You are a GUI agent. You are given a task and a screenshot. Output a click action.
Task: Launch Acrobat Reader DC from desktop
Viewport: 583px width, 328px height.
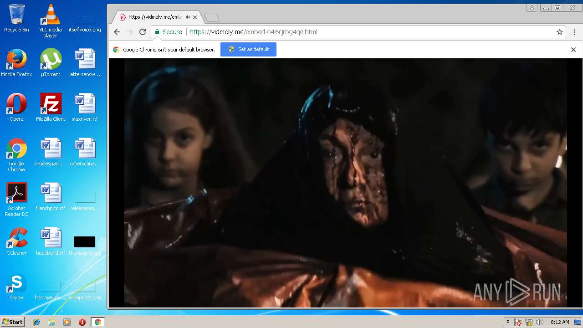(x=16, y=200)
